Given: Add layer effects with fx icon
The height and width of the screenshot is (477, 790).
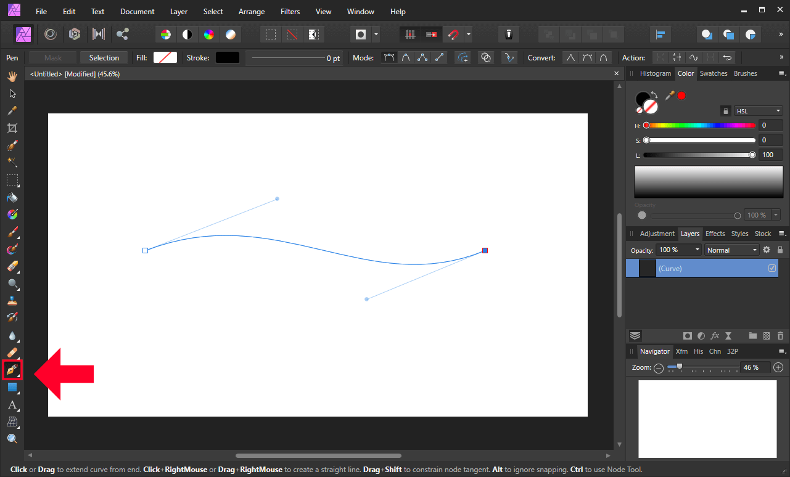Looking at the screenshot, I should click(x=715, y=336).
